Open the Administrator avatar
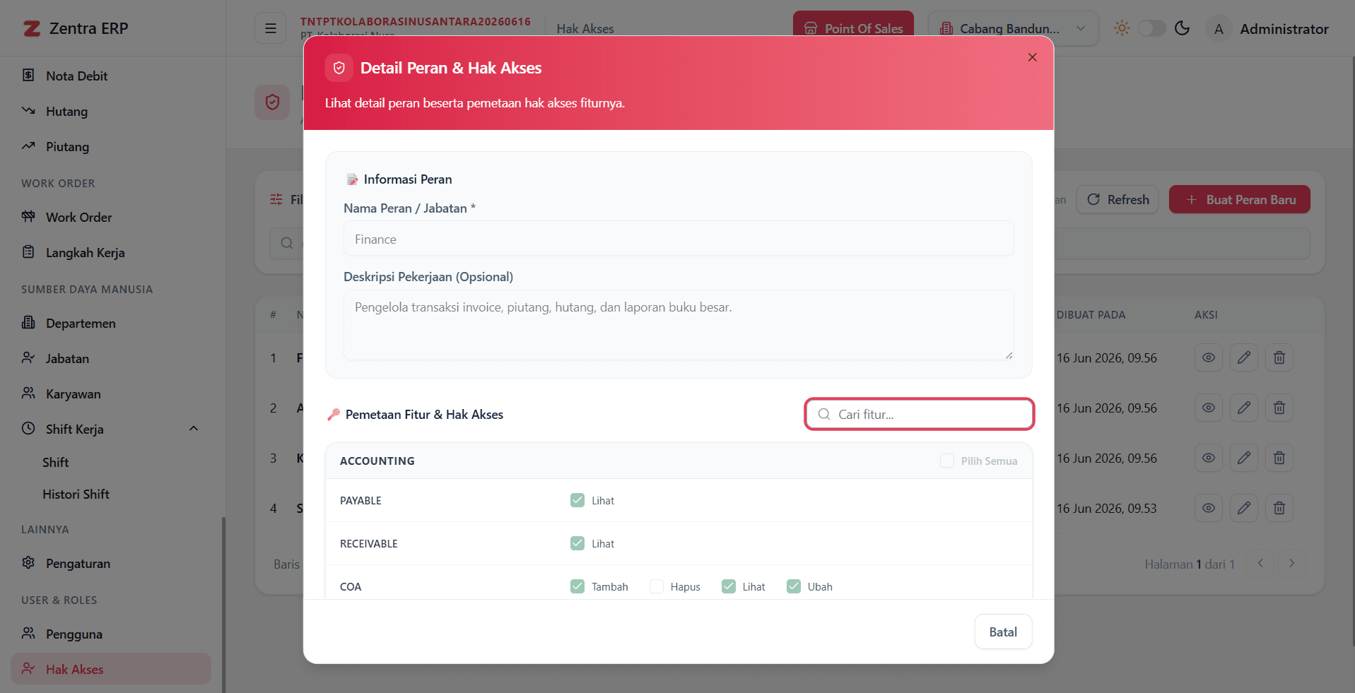The width and height of the screenshot is (1355, 693). (1219, 29)
